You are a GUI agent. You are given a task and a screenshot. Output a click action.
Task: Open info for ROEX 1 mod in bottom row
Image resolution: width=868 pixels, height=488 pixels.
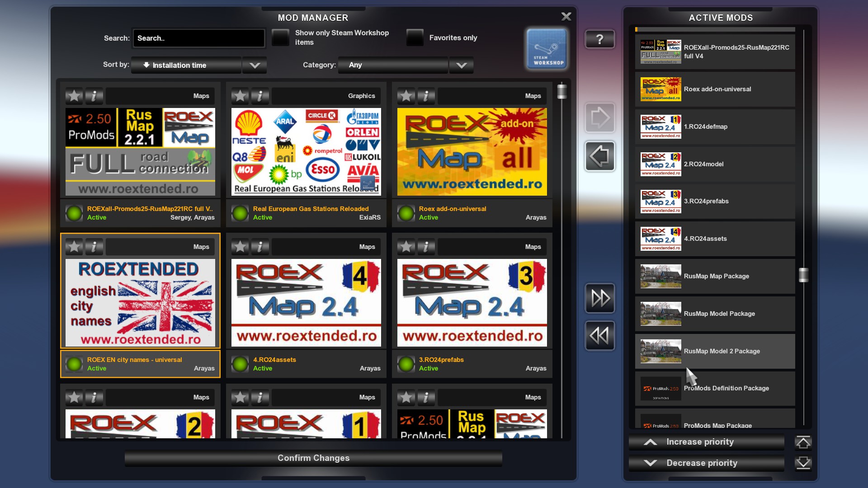(x=260, y=398)
